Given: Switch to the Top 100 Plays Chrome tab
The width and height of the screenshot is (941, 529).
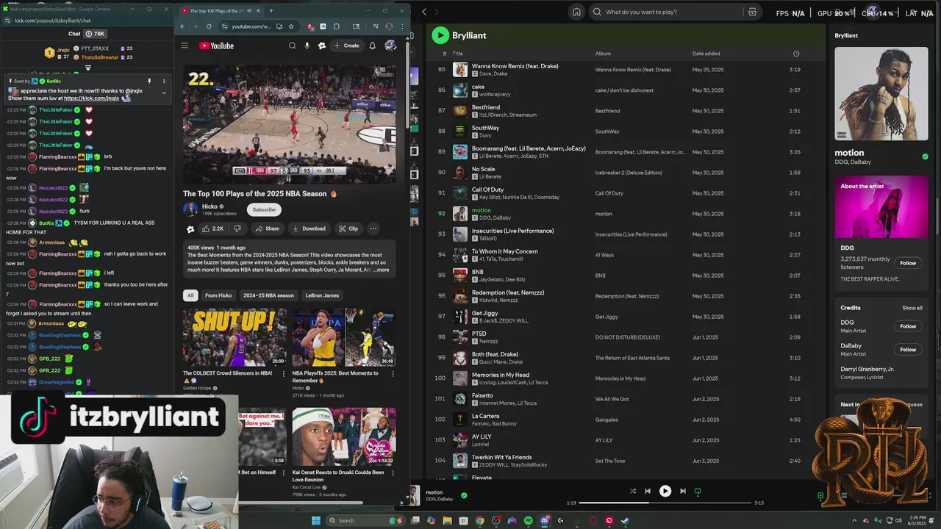Looking at the screenshot, I should coord(220,11).
